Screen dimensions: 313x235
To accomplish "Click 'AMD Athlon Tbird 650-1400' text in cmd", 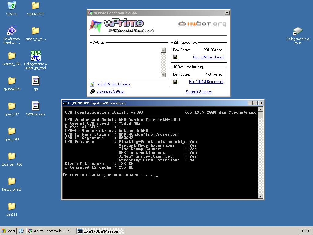I will [149, 120].
